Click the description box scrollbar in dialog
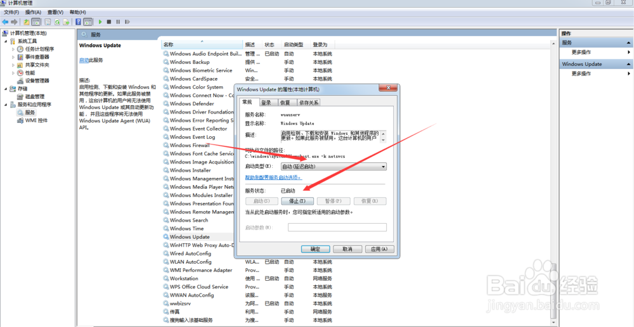Screen dimensions: 634x327 pos(383,136)
